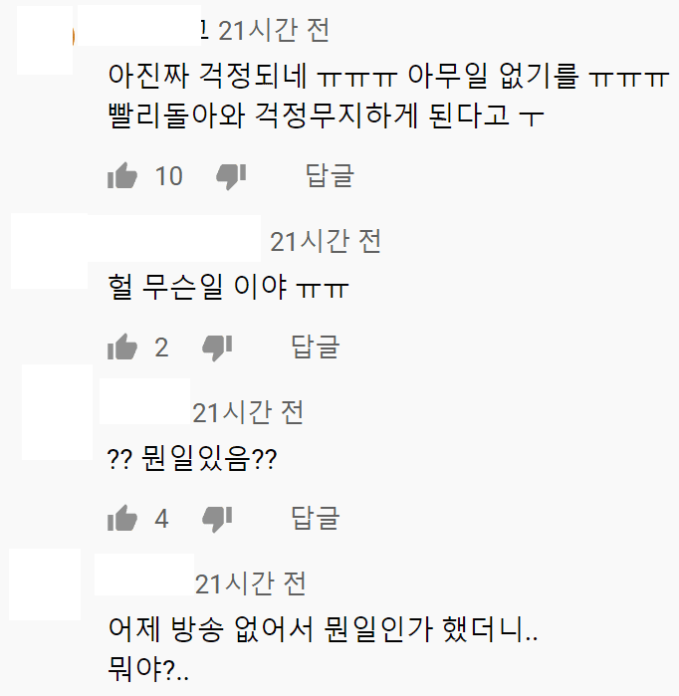Open the 21시간 전 link above '헐 무슨일 이야'

click(326, 242)
